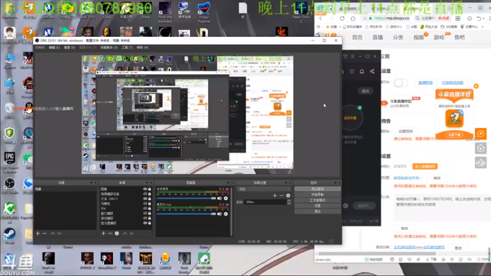Open the Steam desktop icon
This screenshot has width=491, height=276.
tap(9, 236)
